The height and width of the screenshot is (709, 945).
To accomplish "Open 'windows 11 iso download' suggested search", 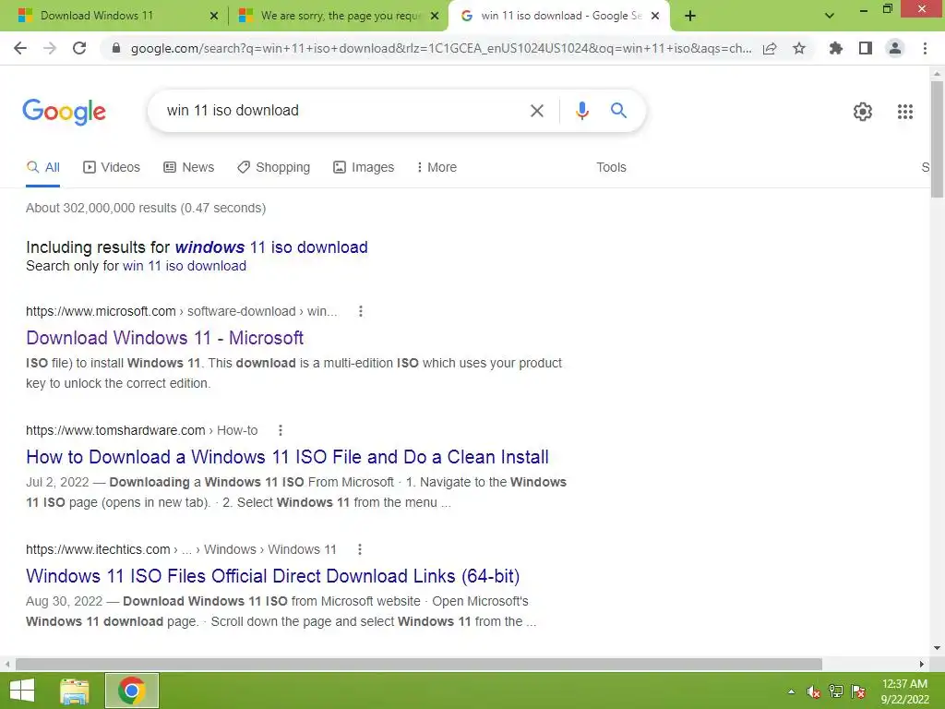I will click(x=271, y=247).
